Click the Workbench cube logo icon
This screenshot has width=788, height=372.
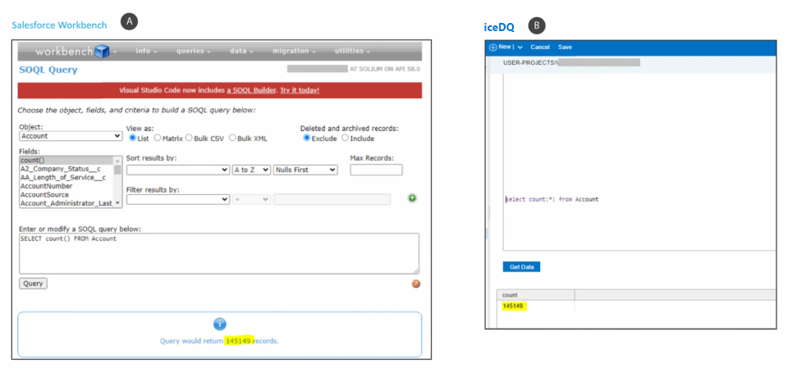102,52
